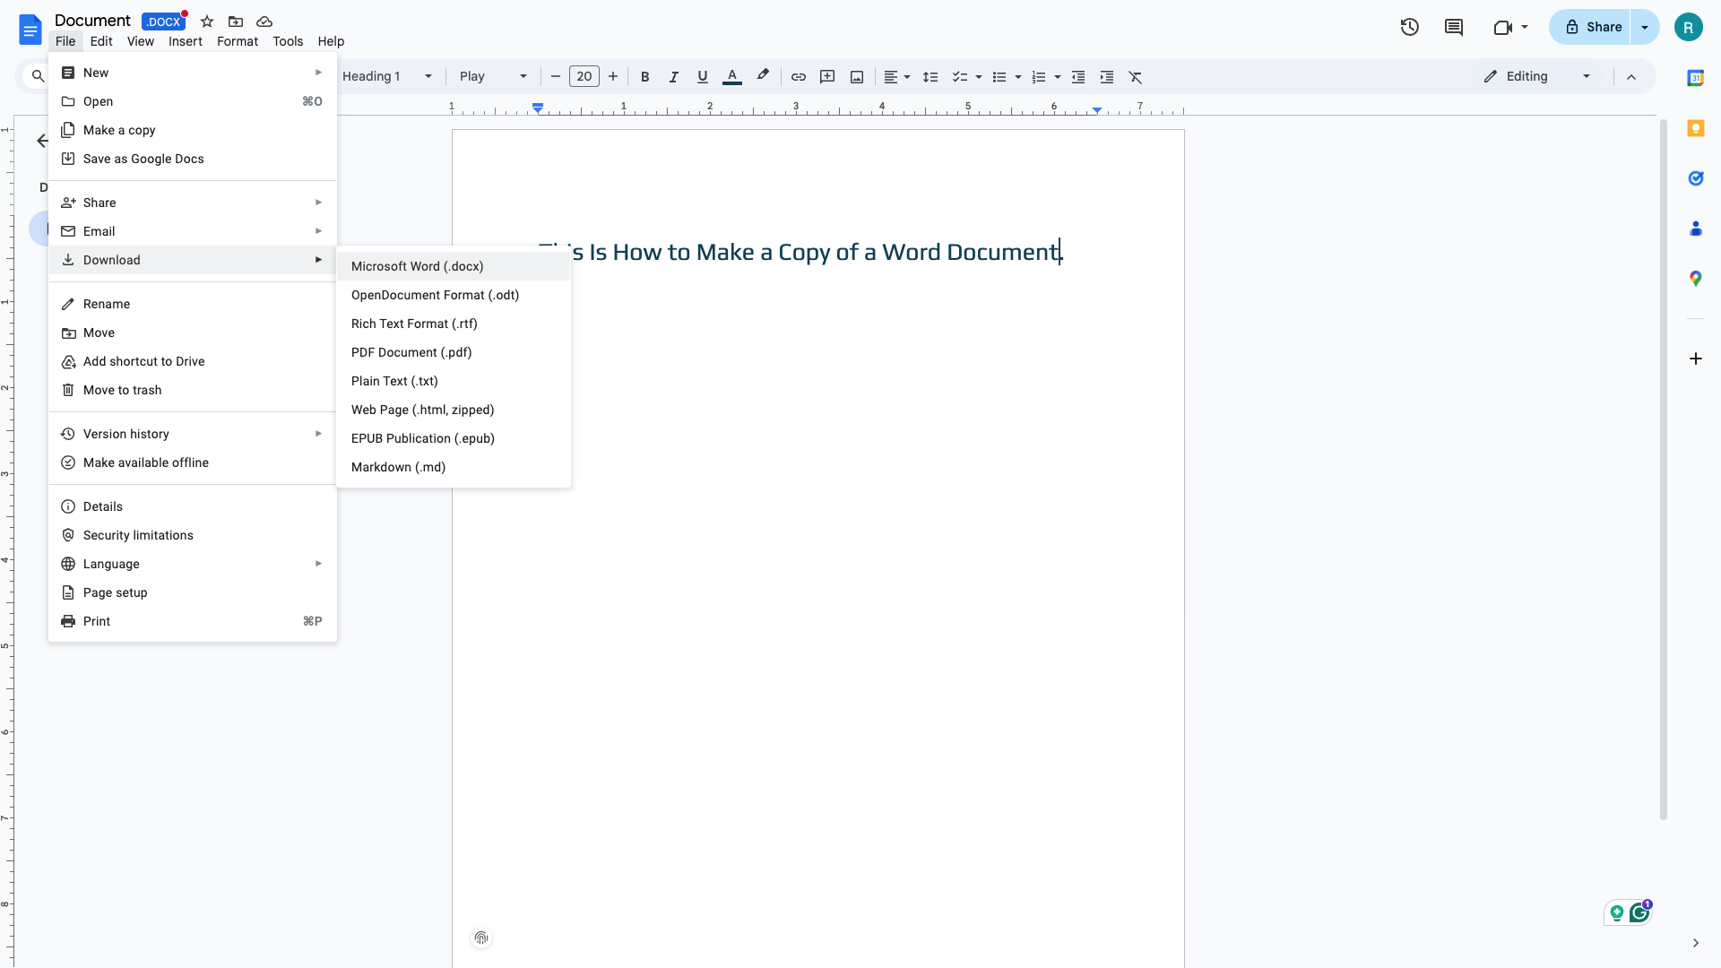This screenshot has width=1721, height=968.
Task: Click the bulleted list icon
Action: 999,77
